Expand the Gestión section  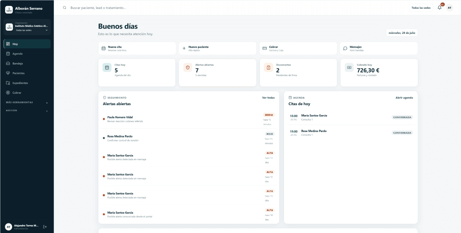coord(27,110)
